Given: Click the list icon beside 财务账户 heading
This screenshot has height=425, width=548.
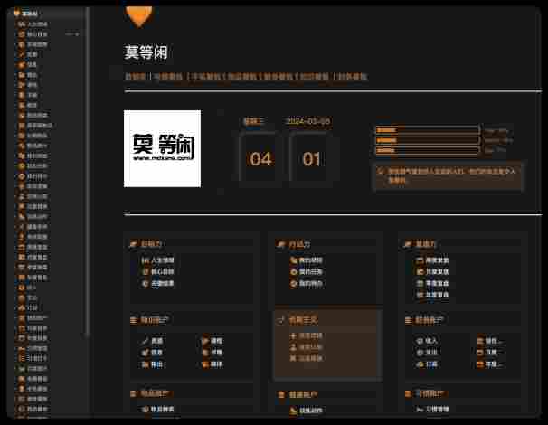Looking at the screenshot, I should point(408,320).
